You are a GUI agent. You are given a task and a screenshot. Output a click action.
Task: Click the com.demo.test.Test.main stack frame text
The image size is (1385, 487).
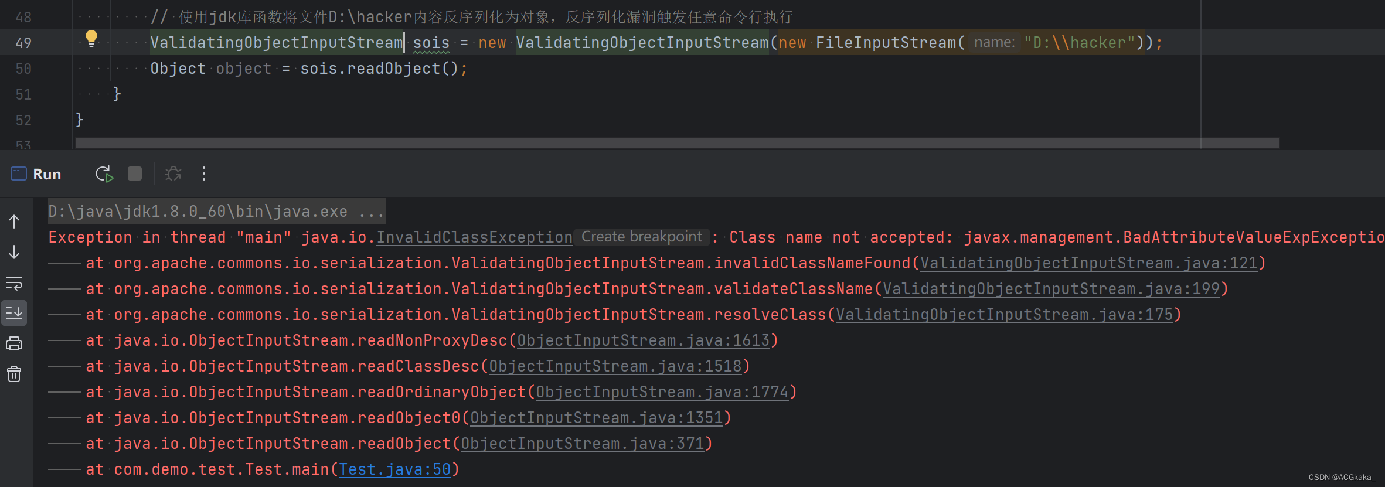point(222,469)
